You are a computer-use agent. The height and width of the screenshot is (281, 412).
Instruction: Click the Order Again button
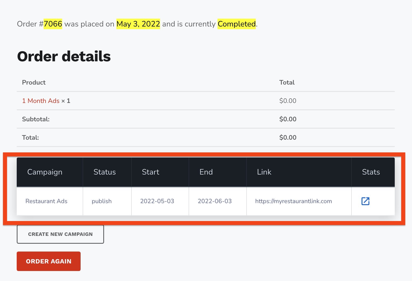pos(49,261)
